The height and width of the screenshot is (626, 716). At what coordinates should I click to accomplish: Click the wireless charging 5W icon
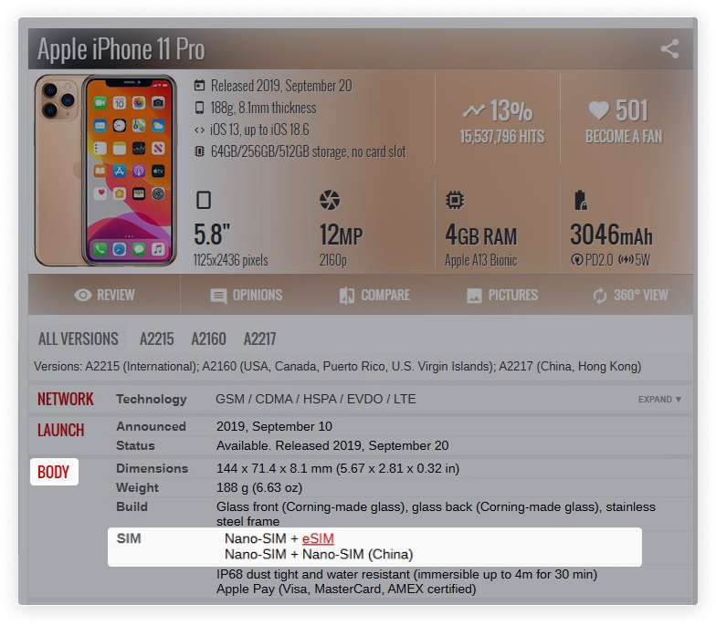point(626,259)
